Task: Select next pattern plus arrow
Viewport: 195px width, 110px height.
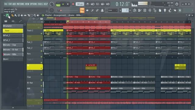Action: (130, 10)
